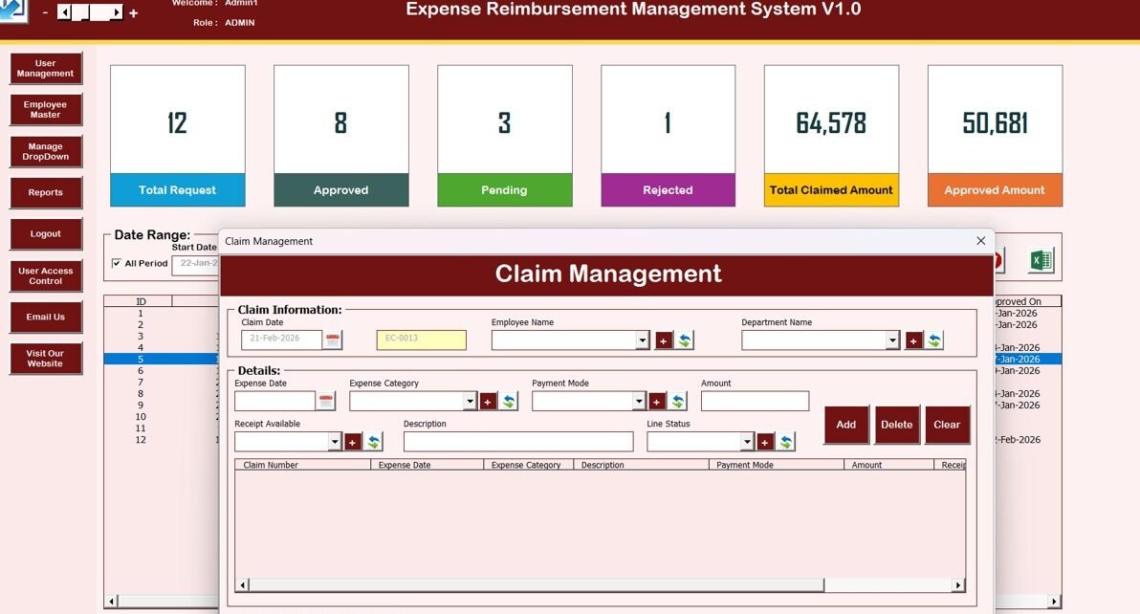The height and width of the screenshot is (614, 1140).
Task: Add new department with plus icon
Action: point(913,340)
